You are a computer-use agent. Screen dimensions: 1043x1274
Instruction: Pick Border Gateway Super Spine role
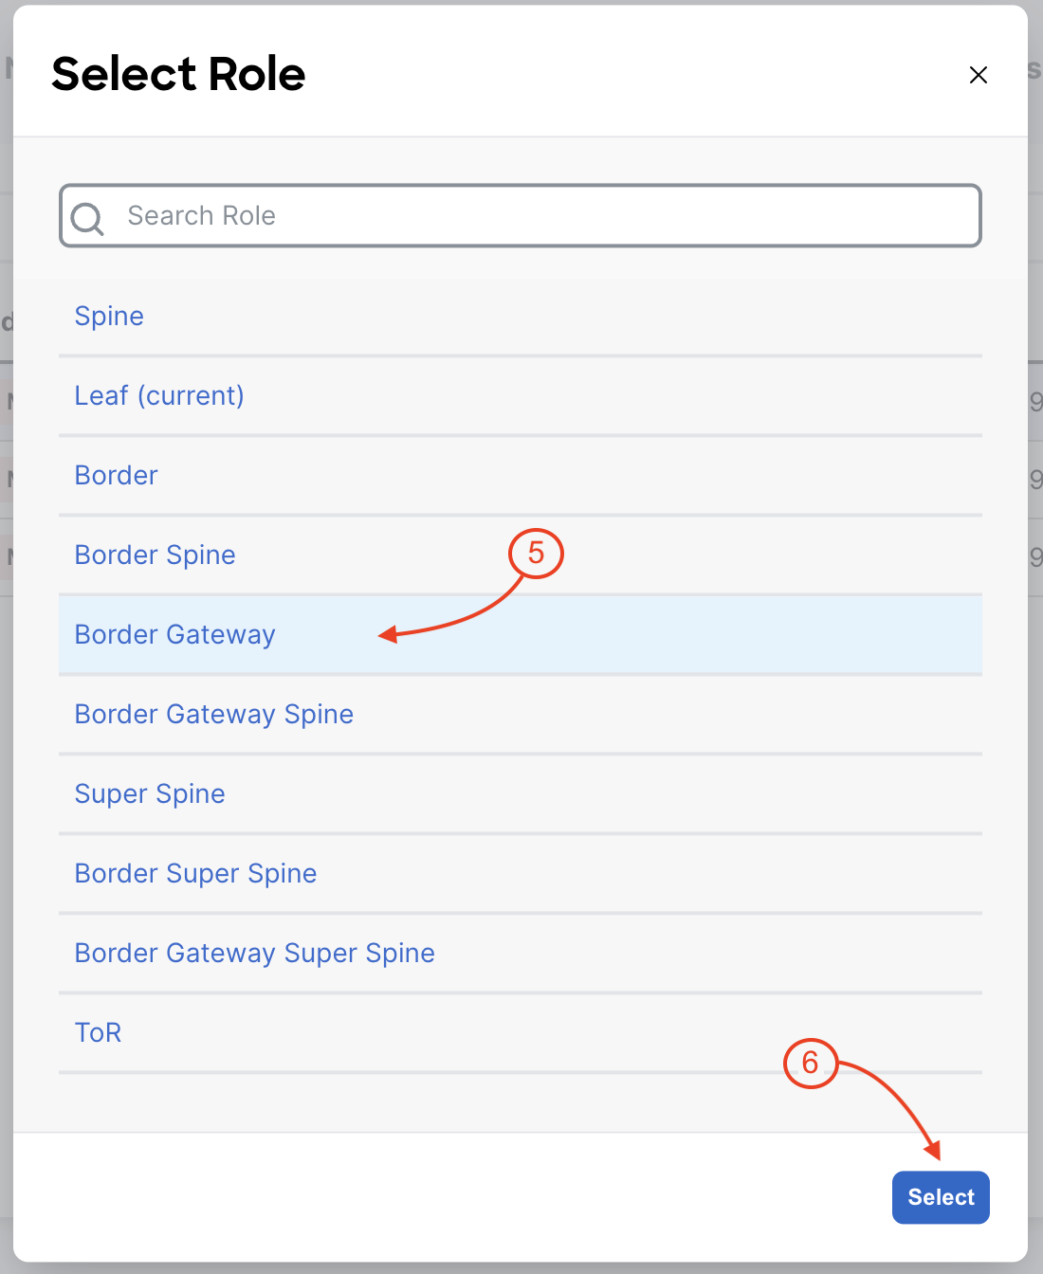pos(520,954)
